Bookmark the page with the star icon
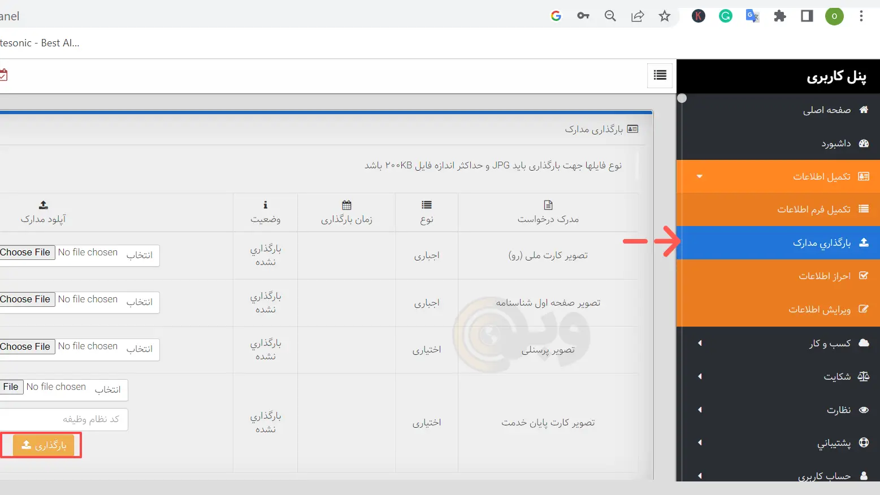Image resolution: width=880 pixels, height=495 pixels. point(665,16)
